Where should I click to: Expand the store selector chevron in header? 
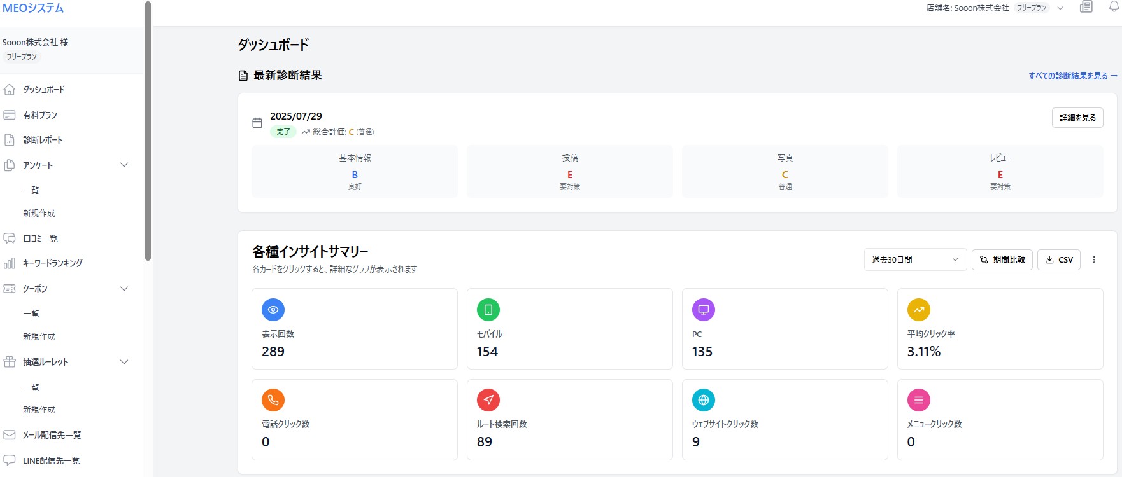tap(1060, 8)
